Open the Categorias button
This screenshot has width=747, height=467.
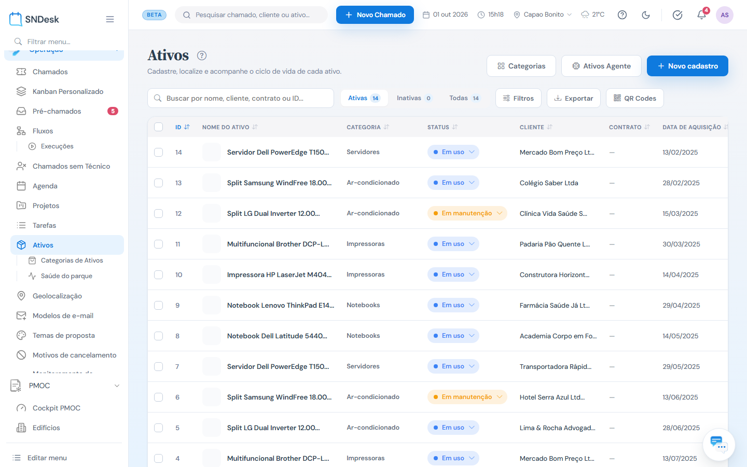[x=521, y=66]
